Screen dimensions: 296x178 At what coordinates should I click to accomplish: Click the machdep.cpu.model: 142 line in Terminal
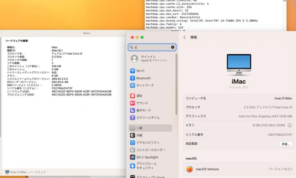164,27
